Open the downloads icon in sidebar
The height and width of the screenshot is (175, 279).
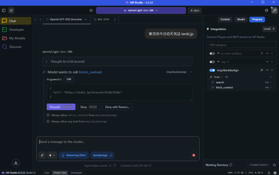(16, 163)
